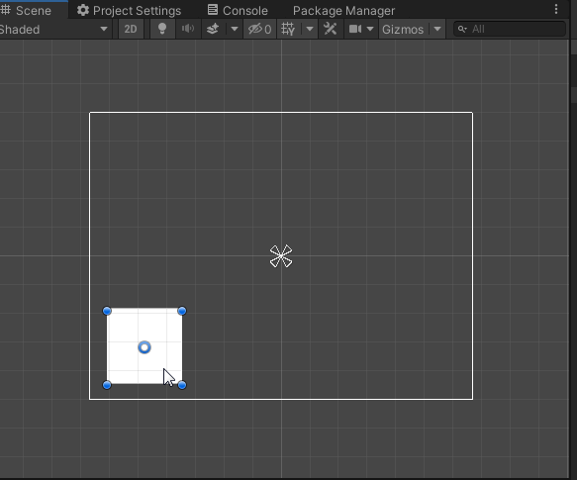Open the Shaded draw mode dropdown
The width and height of the screenshot is (577, 480).
[54, 29]
